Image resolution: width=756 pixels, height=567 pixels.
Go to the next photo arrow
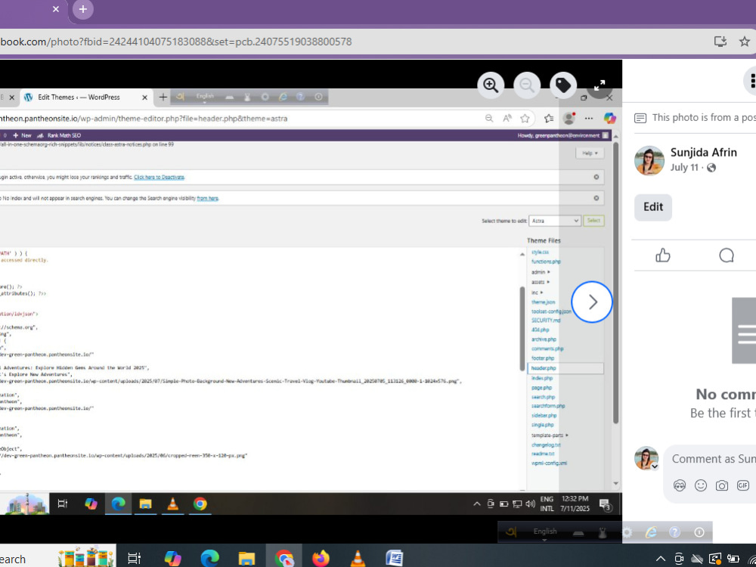[592, 302]
